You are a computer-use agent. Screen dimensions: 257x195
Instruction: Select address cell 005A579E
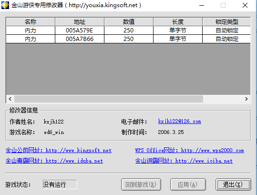click(x=80, y=31)
